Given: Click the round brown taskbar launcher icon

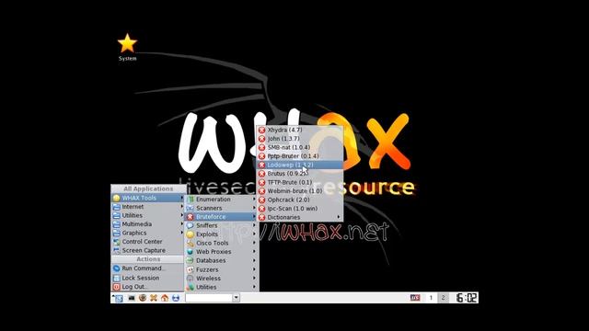Looking at the screenshot, I should pos(143,298).
